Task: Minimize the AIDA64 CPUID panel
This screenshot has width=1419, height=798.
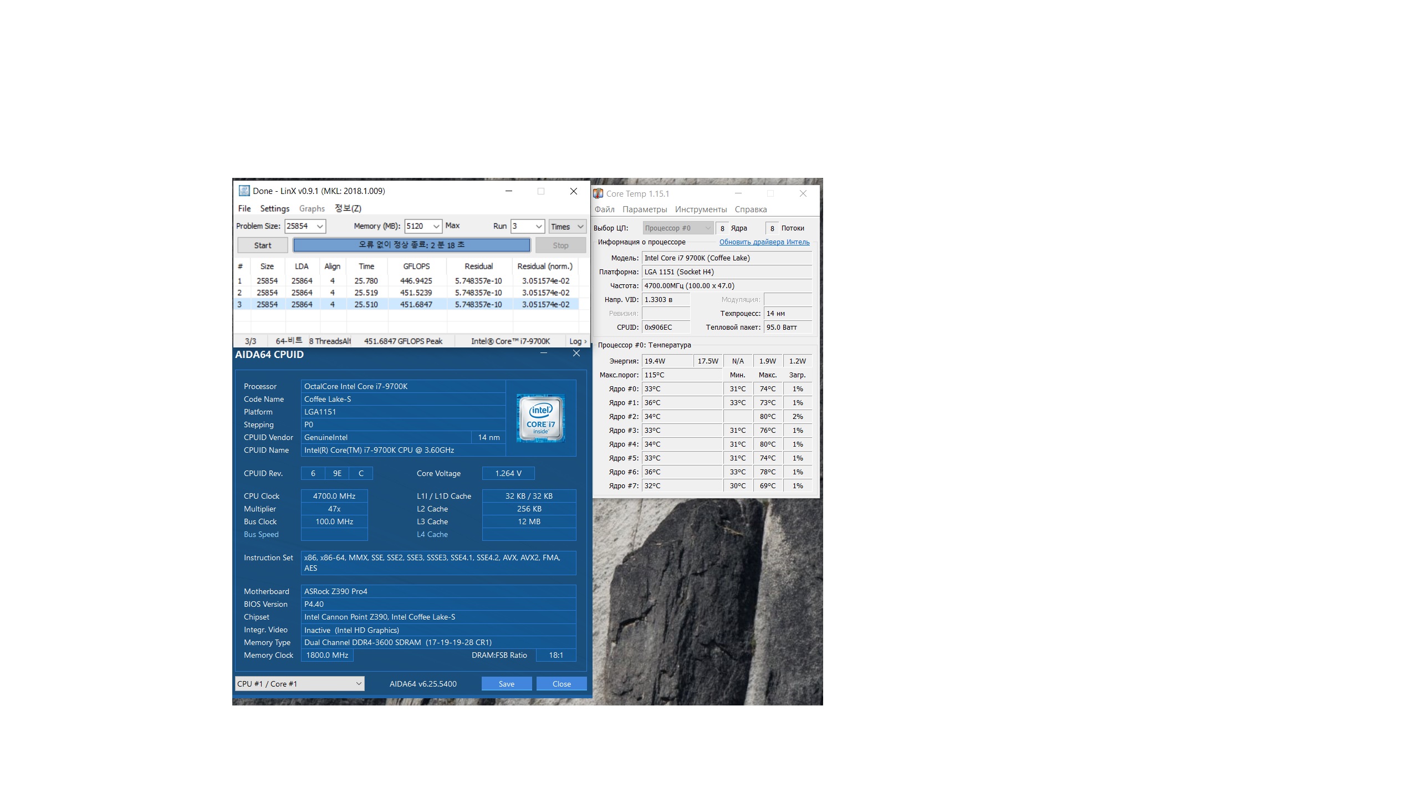Action: point(544,354)
